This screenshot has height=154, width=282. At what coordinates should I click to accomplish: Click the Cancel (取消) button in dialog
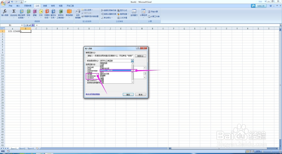click(140, 95)
